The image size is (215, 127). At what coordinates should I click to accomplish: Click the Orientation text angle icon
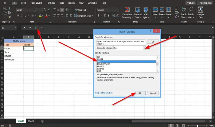pyautogui.click(x=67, y=10)
